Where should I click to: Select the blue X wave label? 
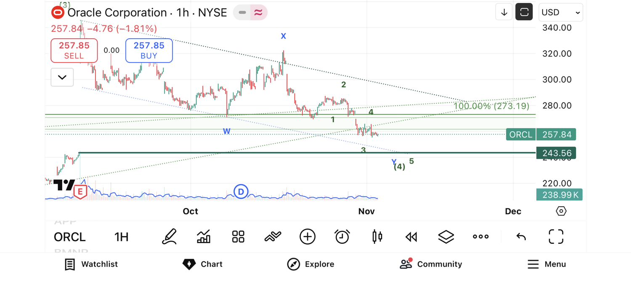coord(284,36)
